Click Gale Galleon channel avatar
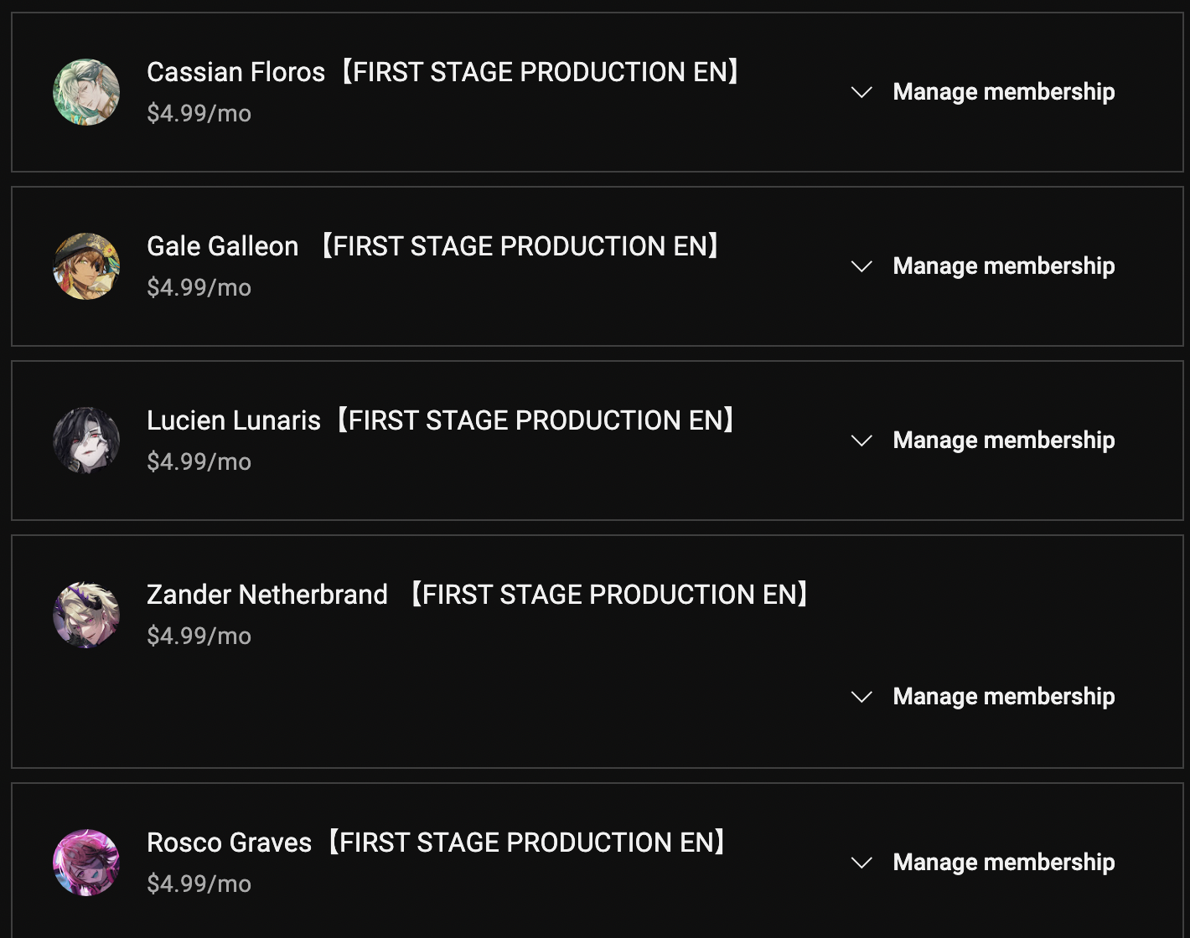 click(x=86, y=266)
